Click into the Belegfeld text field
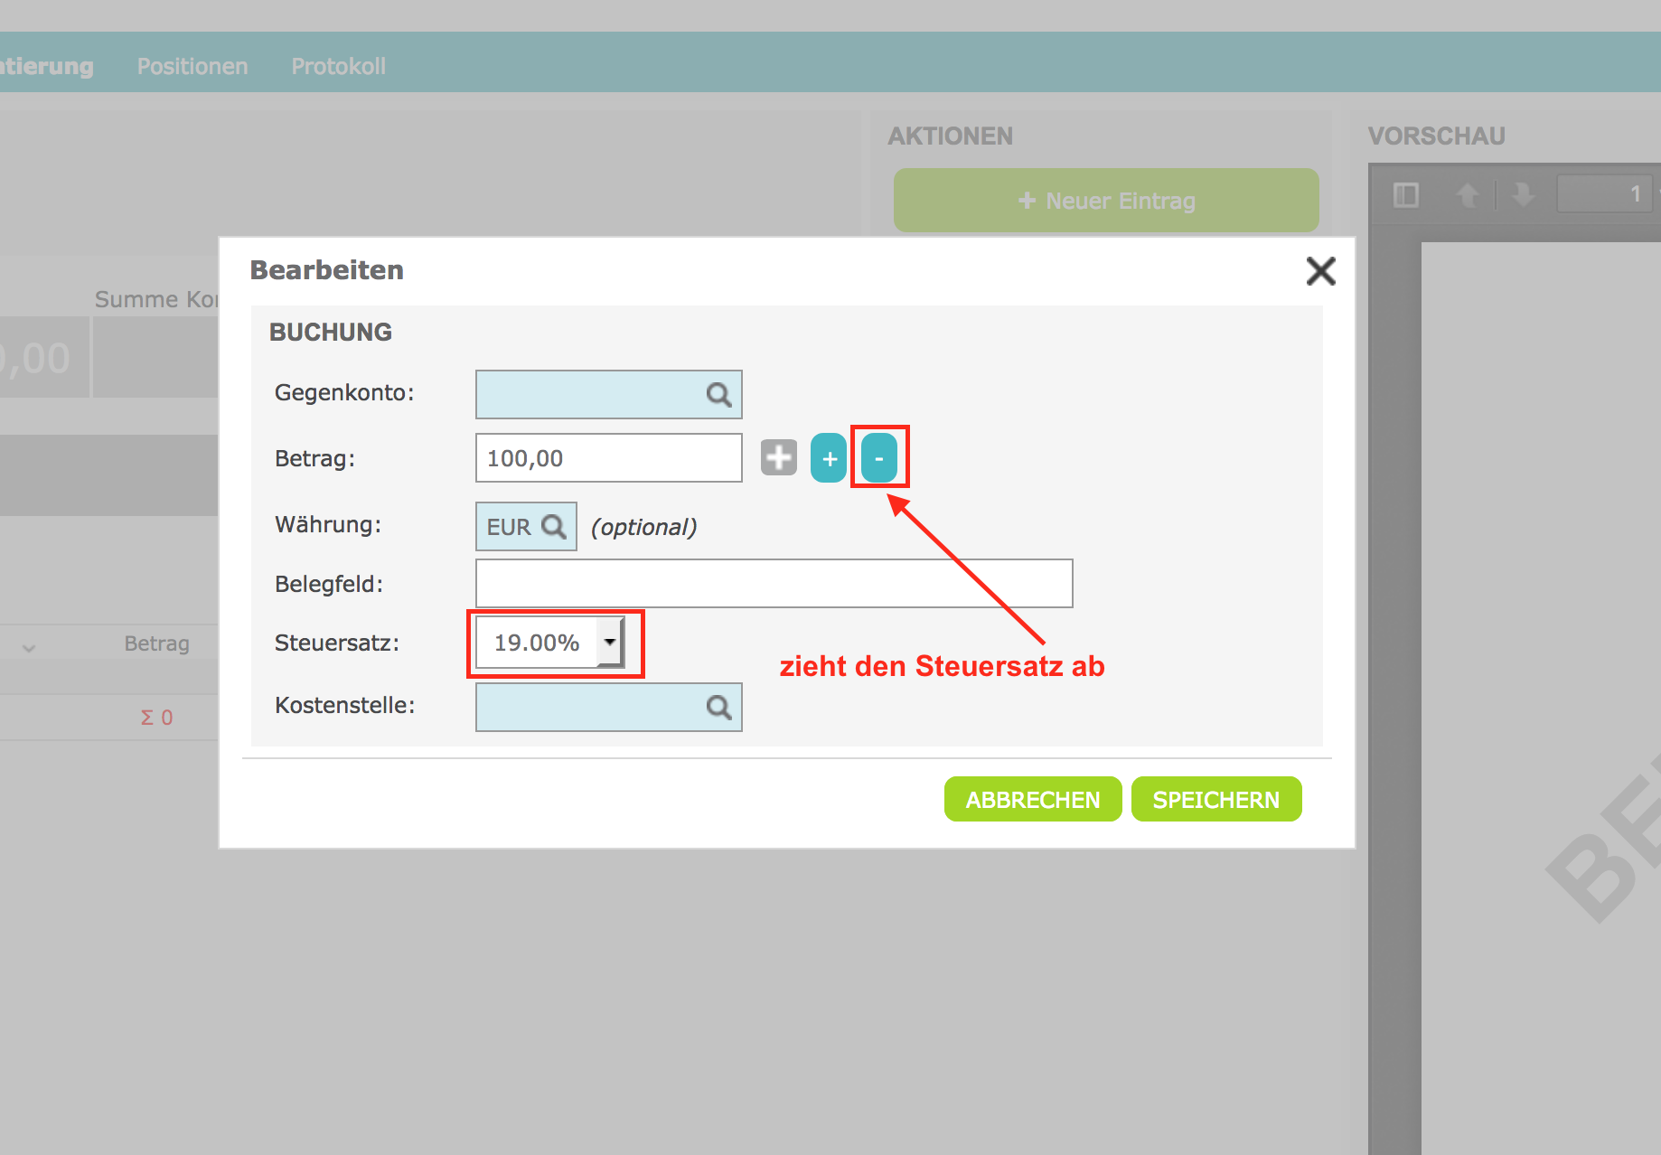 pos(774,584)
